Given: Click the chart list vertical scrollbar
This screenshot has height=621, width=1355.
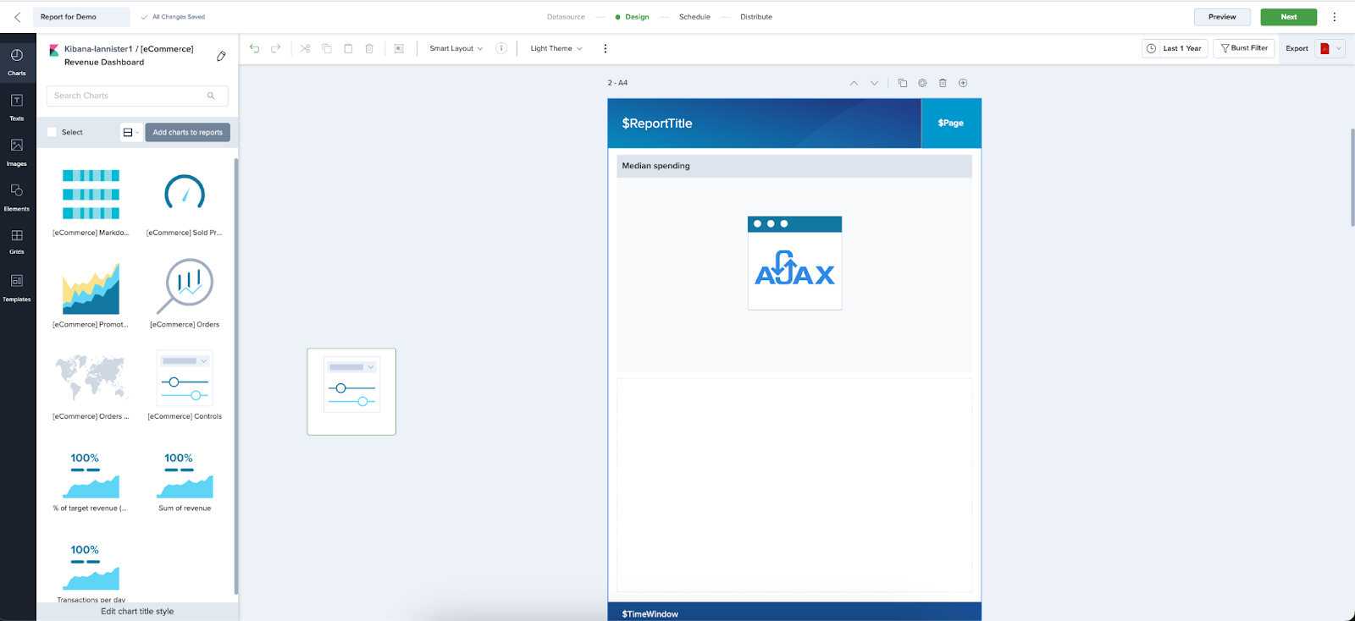Looking at the screenshot, I should coord(236,376).
